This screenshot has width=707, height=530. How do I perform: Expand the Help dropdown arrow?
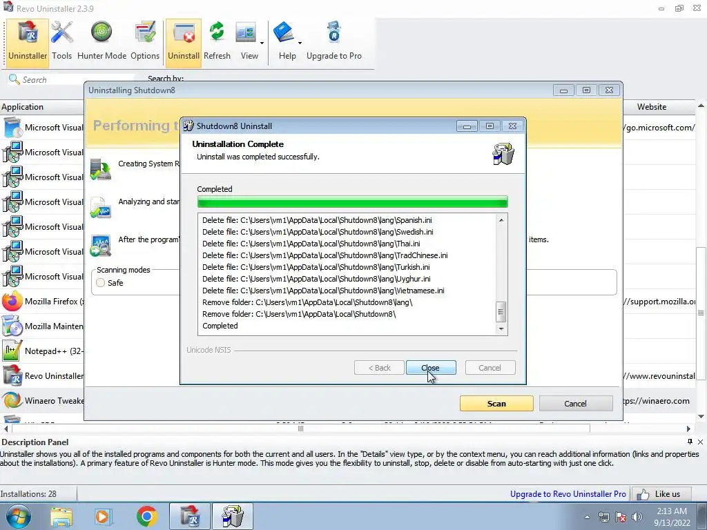(300, 43)
